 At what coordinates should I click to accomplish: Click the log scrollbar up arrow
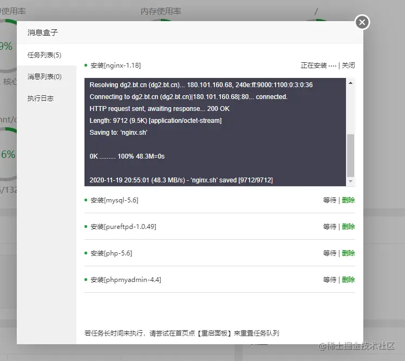[x=350, y=83]
